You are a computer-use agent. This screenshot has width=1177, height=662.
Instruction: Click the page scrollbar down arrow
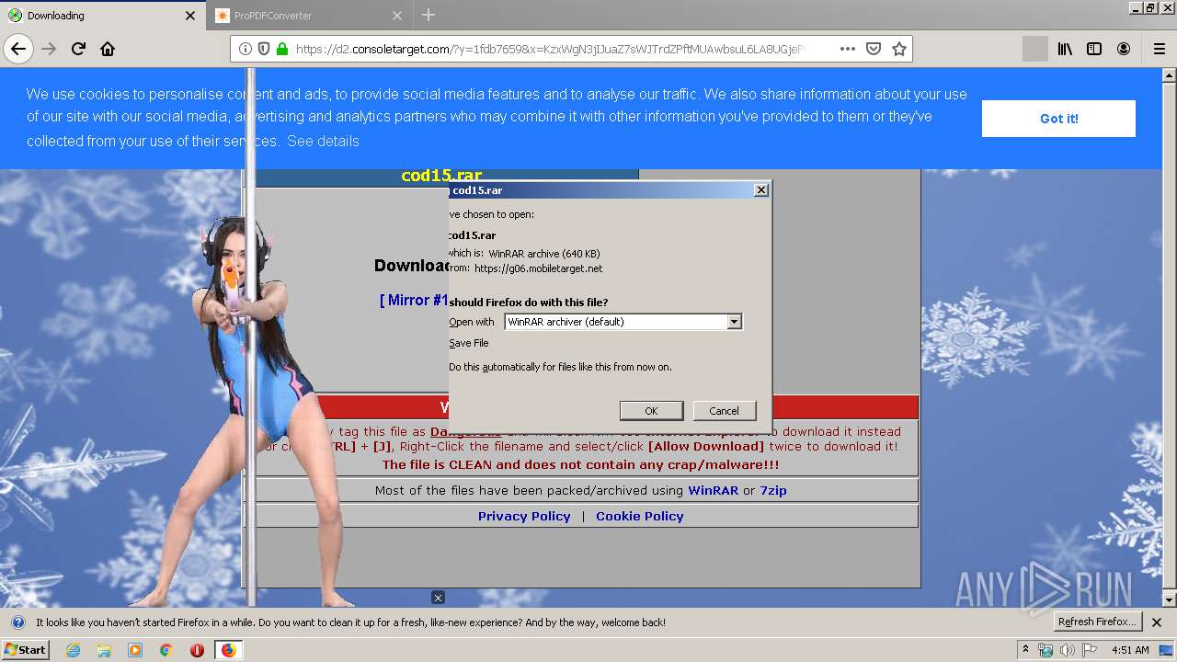coord(1170,600)
